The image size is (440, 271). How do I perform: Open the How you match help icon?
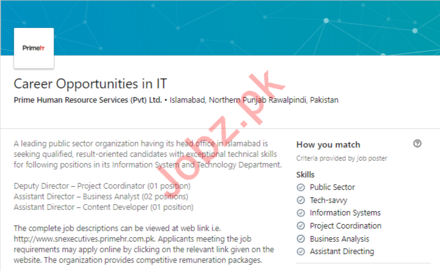(418, 144)
